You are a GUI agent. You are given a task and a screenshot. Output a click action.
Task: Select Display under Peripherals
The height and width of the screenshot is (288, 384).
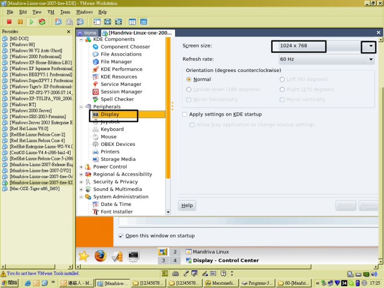point(110,114)
